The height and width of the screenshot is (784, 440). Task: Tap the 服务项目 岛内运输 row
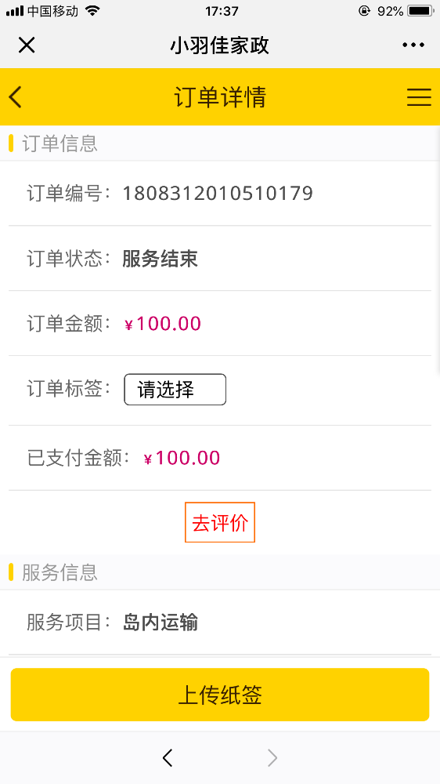point(220,622)
